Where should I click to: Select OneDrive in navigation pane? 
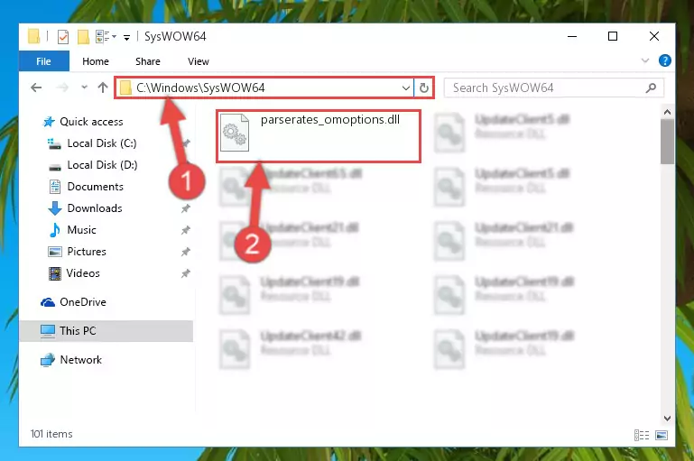coord(83,302)
